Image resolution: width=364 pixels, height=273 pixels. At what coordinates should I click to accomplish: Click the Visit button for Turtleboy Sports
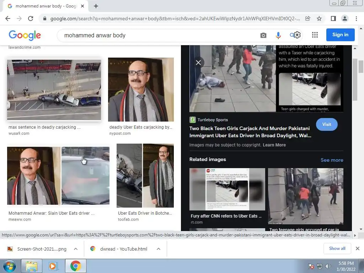pyautogui.click(x=327, y=124)
